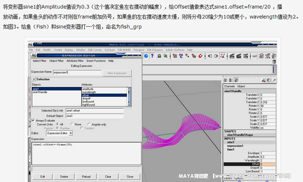This screenshot has width=303, height=182.
Task: Enable the snap to curves magnet icon
Action: [x=181, y=56]
